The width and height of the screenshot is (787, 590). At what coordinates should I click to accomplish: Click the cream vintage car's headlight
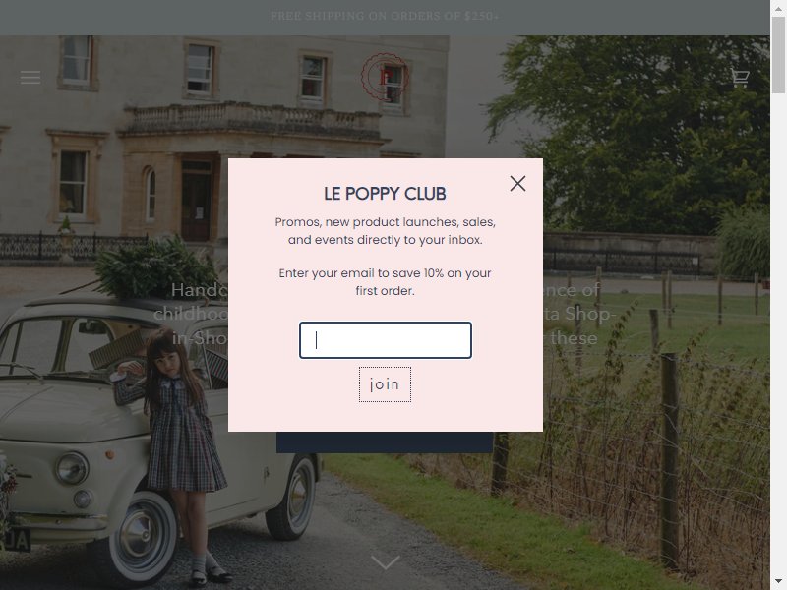[x=72, y=468]
